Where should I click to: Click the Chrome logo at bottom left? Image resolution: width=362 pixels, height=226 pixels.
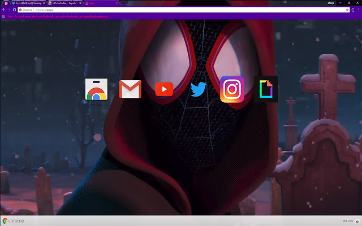point(14,221)
